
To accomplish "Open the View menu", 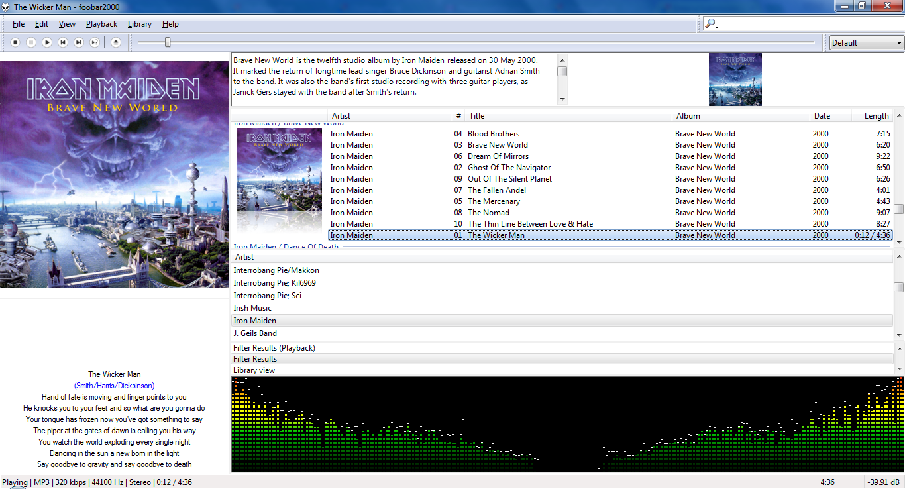I will [x=67, y=24].
